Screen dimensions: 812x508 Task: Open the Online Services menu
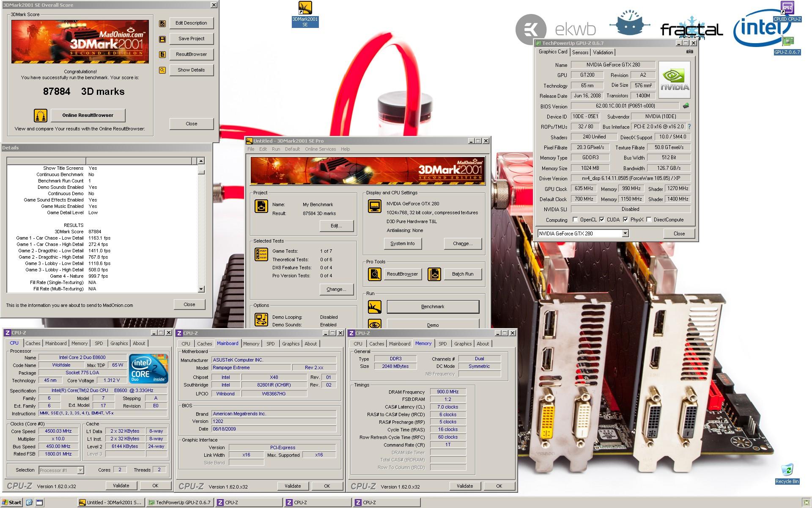pyautogui.click(x=320, y=149)
